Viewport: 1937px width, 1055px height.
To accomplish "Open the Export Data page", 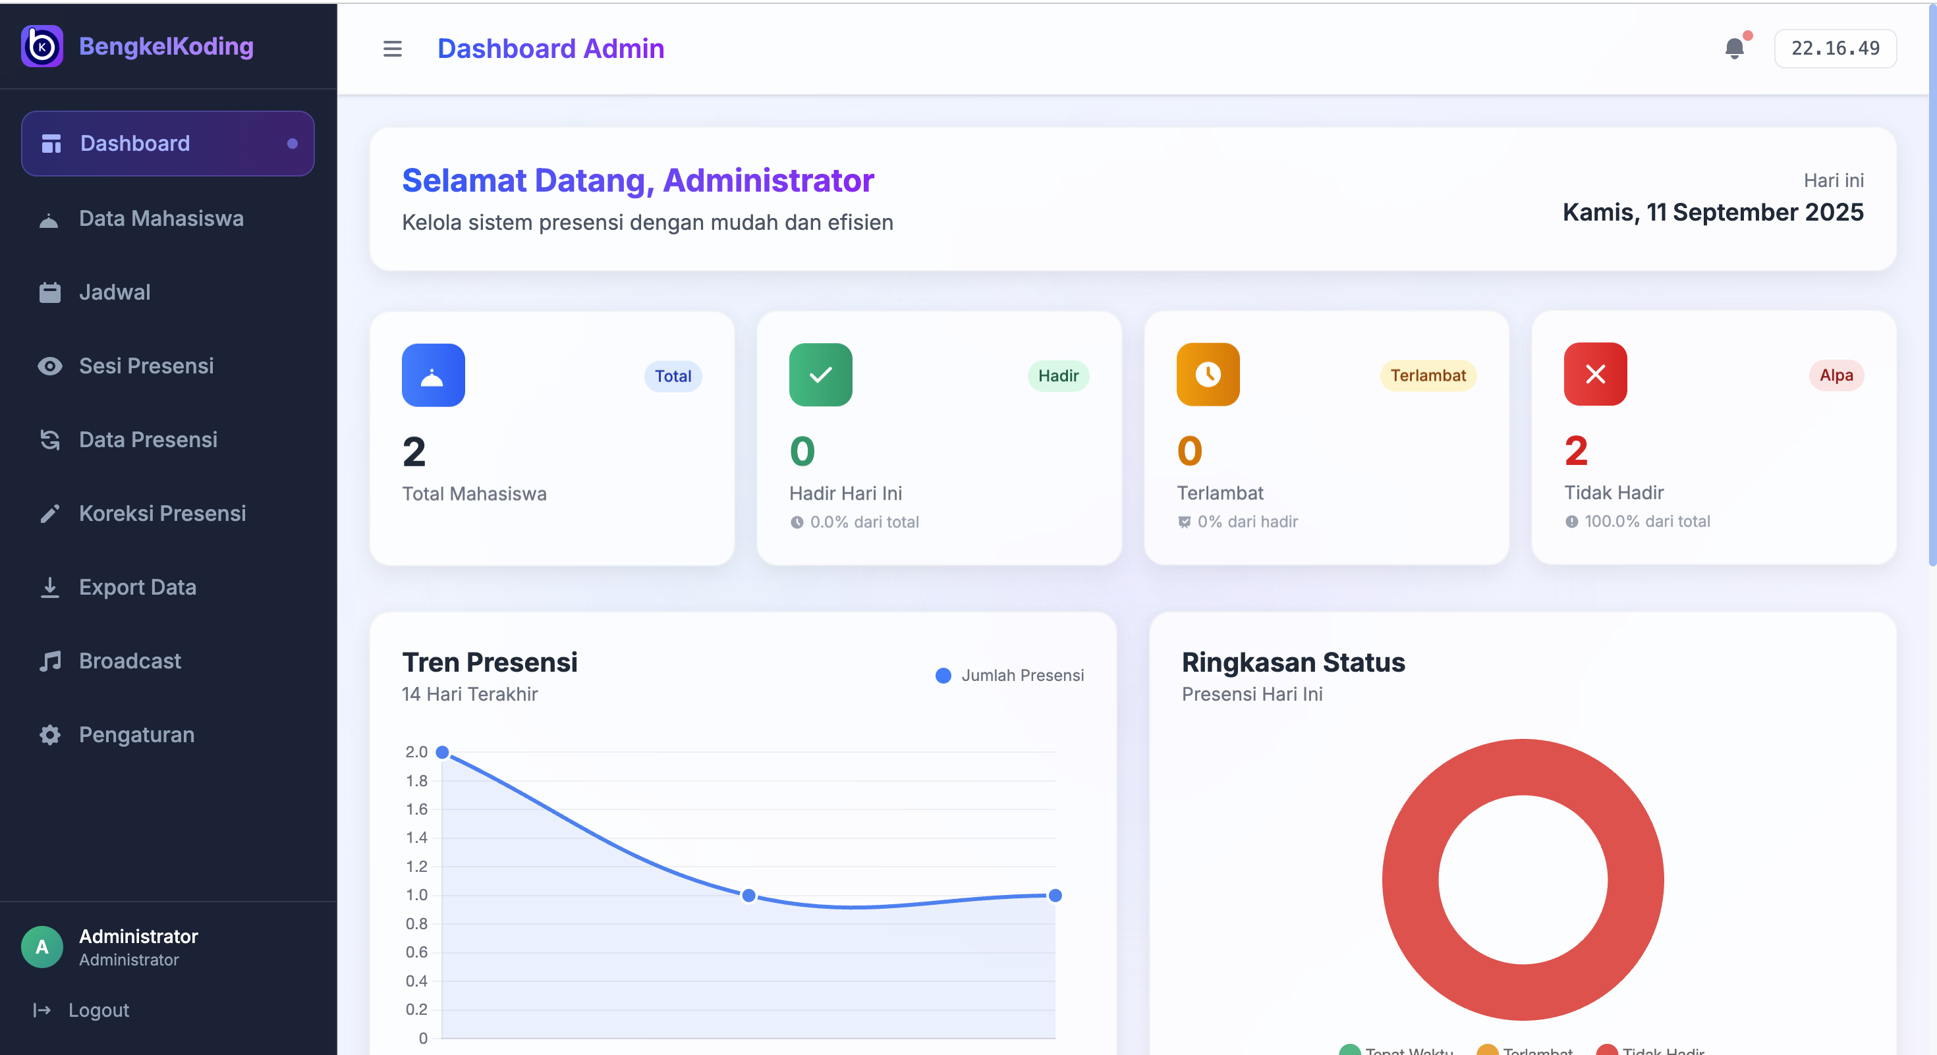I will (x=137, y=587).
